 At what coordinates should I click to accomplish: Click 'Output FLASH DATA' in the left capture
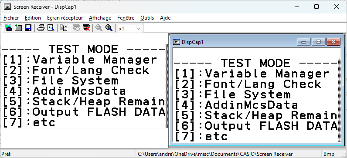coord(99,112)
